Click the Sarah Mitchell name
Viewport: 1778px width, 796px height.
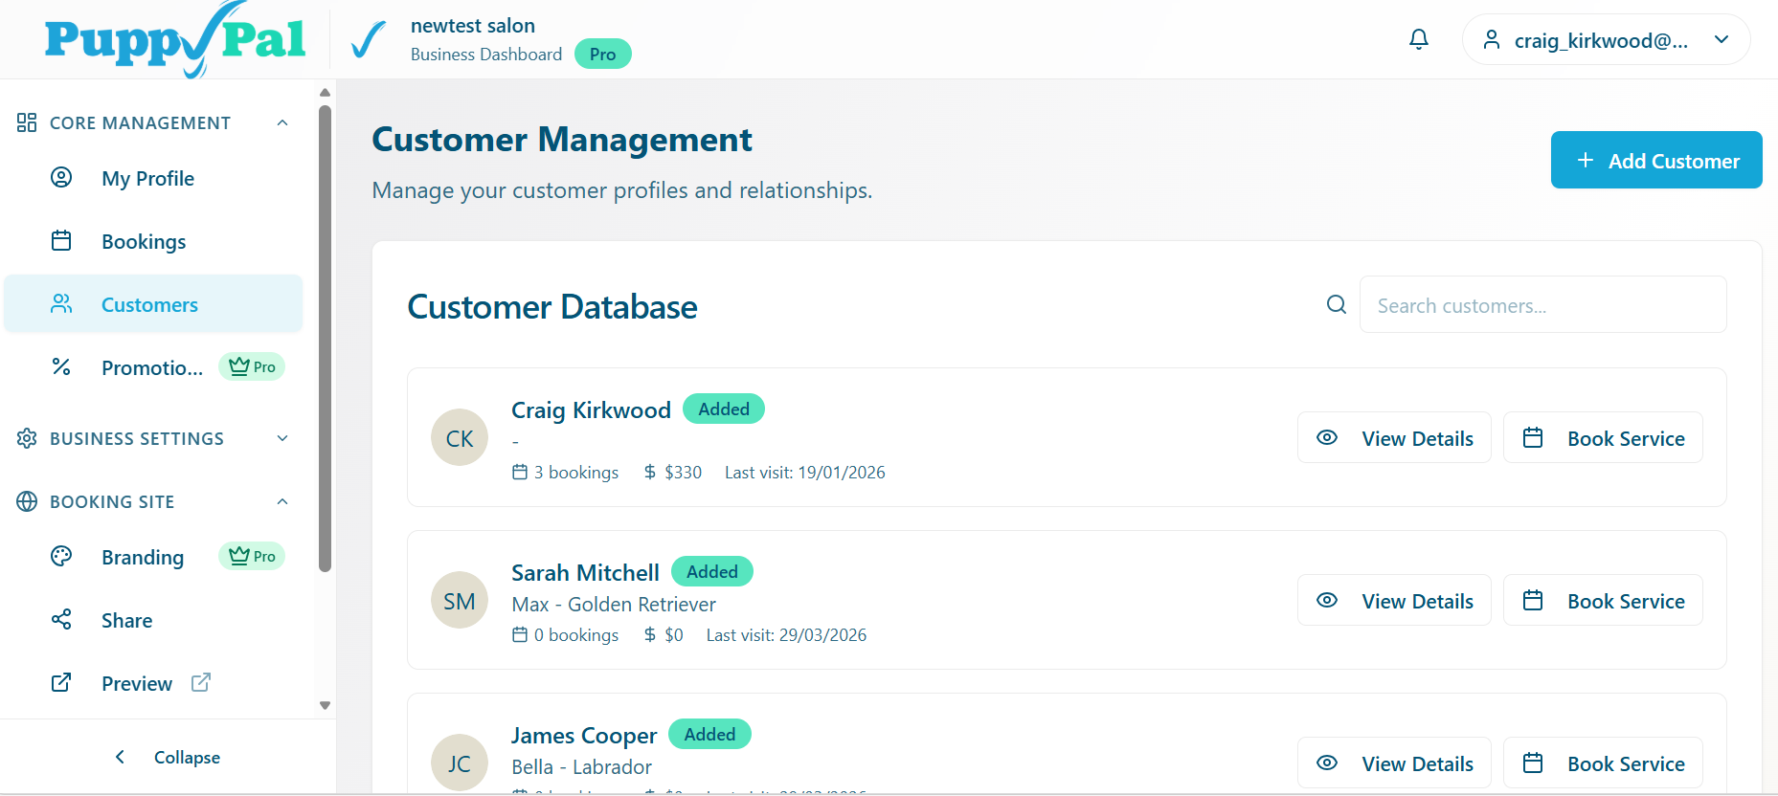[585, 573]
